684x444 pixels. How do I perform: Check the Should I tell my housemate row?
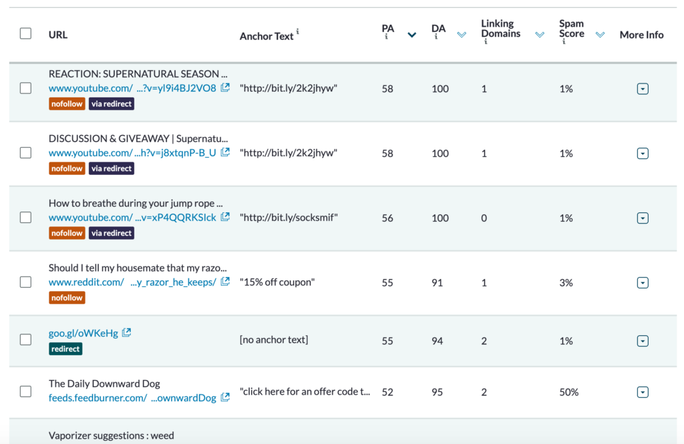(26, 282)
